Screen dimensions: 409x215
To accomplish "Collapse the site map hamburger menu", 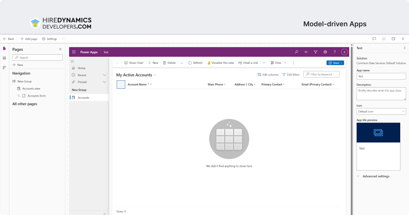I will (x=72, y=61).
